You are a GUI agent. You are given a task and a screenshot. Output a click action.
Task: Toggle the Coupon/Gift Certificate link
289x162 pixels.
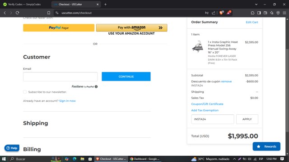tap(207, 104)
